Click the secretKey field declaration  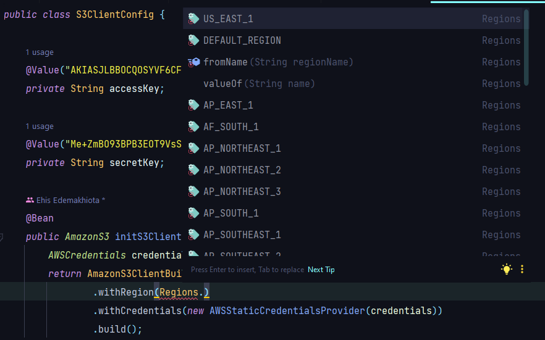[x=134, y=163]
